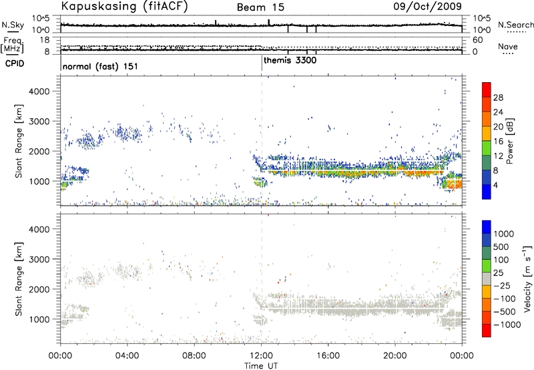The width and height of the screenshot is (534, 370).
Task: Click the '12' power colorbar label
Action: click(x=498, y=156)
